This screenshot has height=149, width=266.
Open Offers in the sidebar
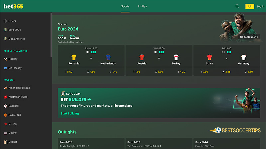pyautogui.click(x=12, y=21)
